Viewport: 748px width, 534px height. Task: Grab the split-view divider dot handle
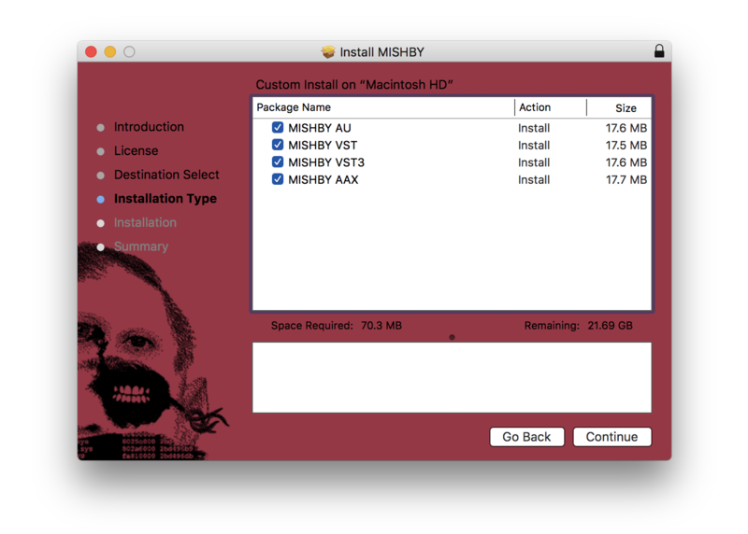(452, 337)
